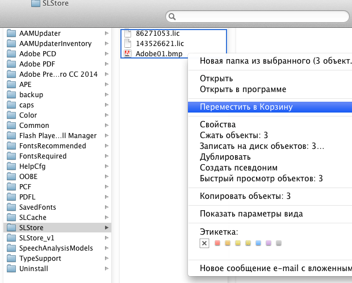Click the 143526621.lic document icon

click(x=128, y=43)
